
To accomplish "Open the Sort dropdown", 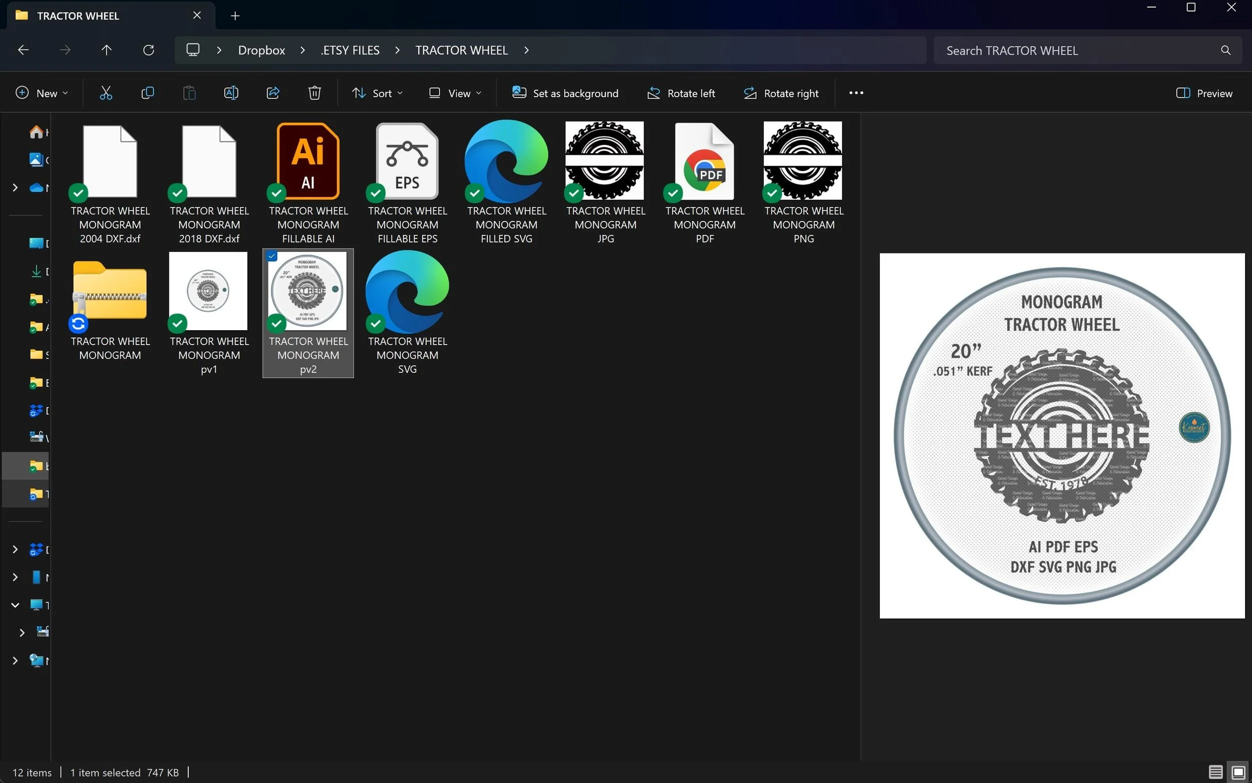I will (377, 93).
